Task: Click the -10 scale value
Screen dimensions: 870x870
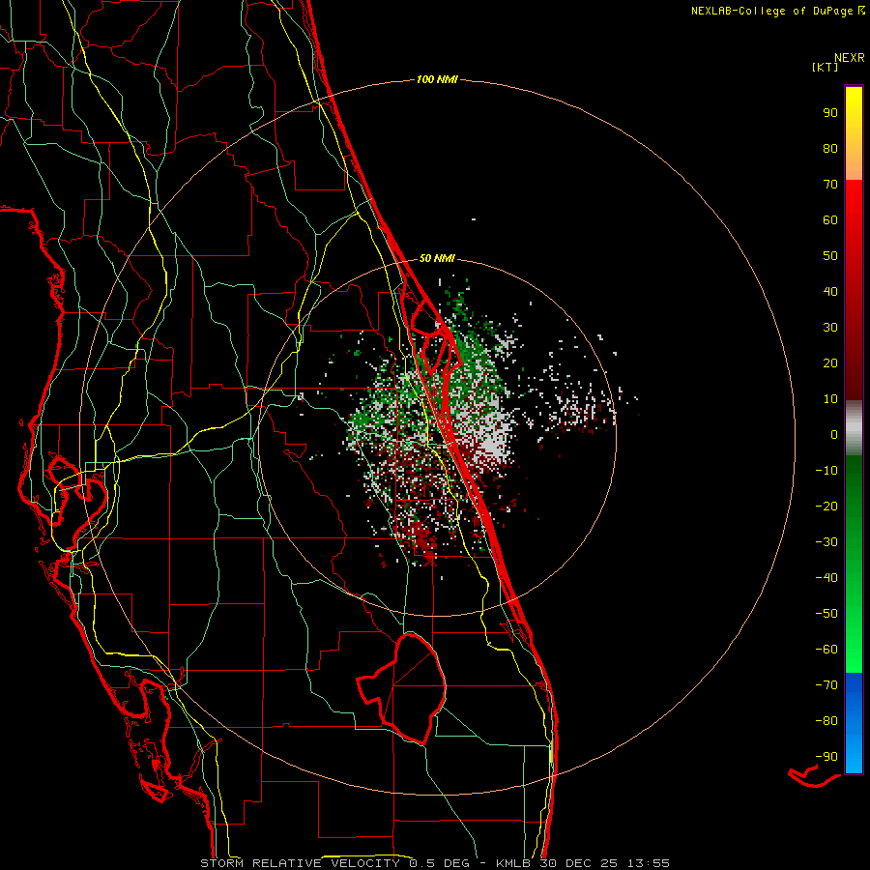Action: [x=826, y=471]
